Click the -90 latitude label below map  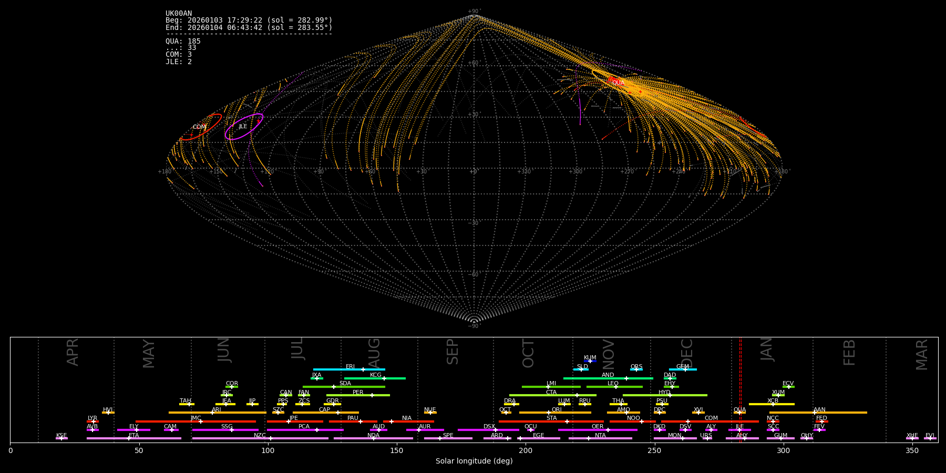(x=474, y=326)
